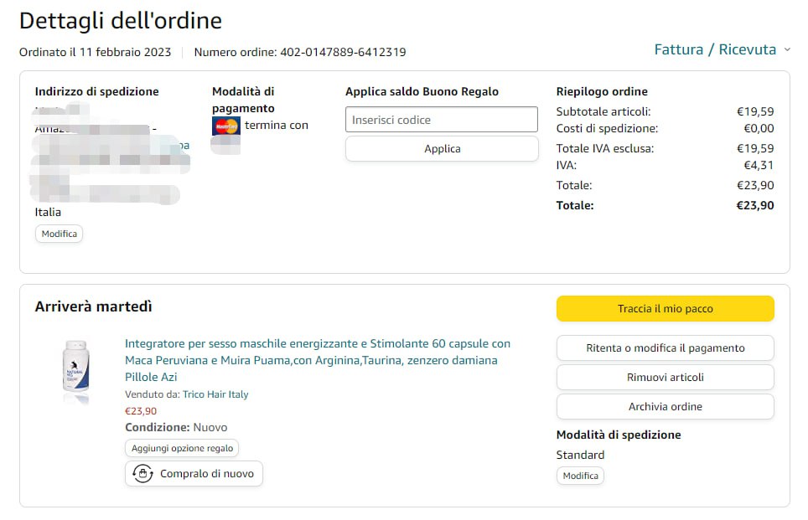Click the Inserisci codice gift card field
The image size is (808, 520).
(x=441, y=120)
